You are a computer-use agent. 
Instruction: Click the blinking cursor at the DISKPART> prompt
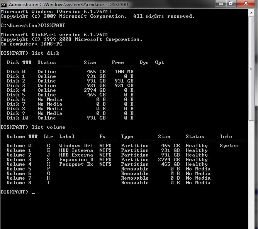[x=33, y=194]
